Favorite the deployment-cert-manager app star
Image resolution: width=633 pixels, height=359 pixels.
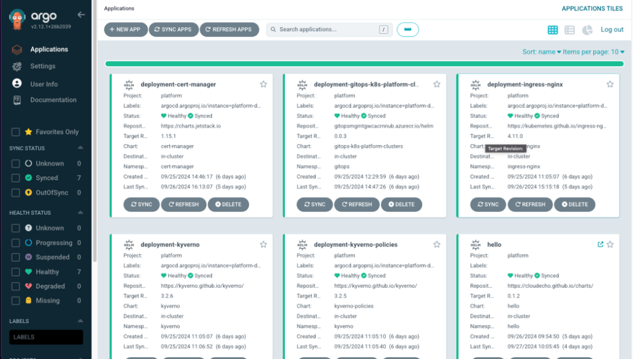pos(263,84)
